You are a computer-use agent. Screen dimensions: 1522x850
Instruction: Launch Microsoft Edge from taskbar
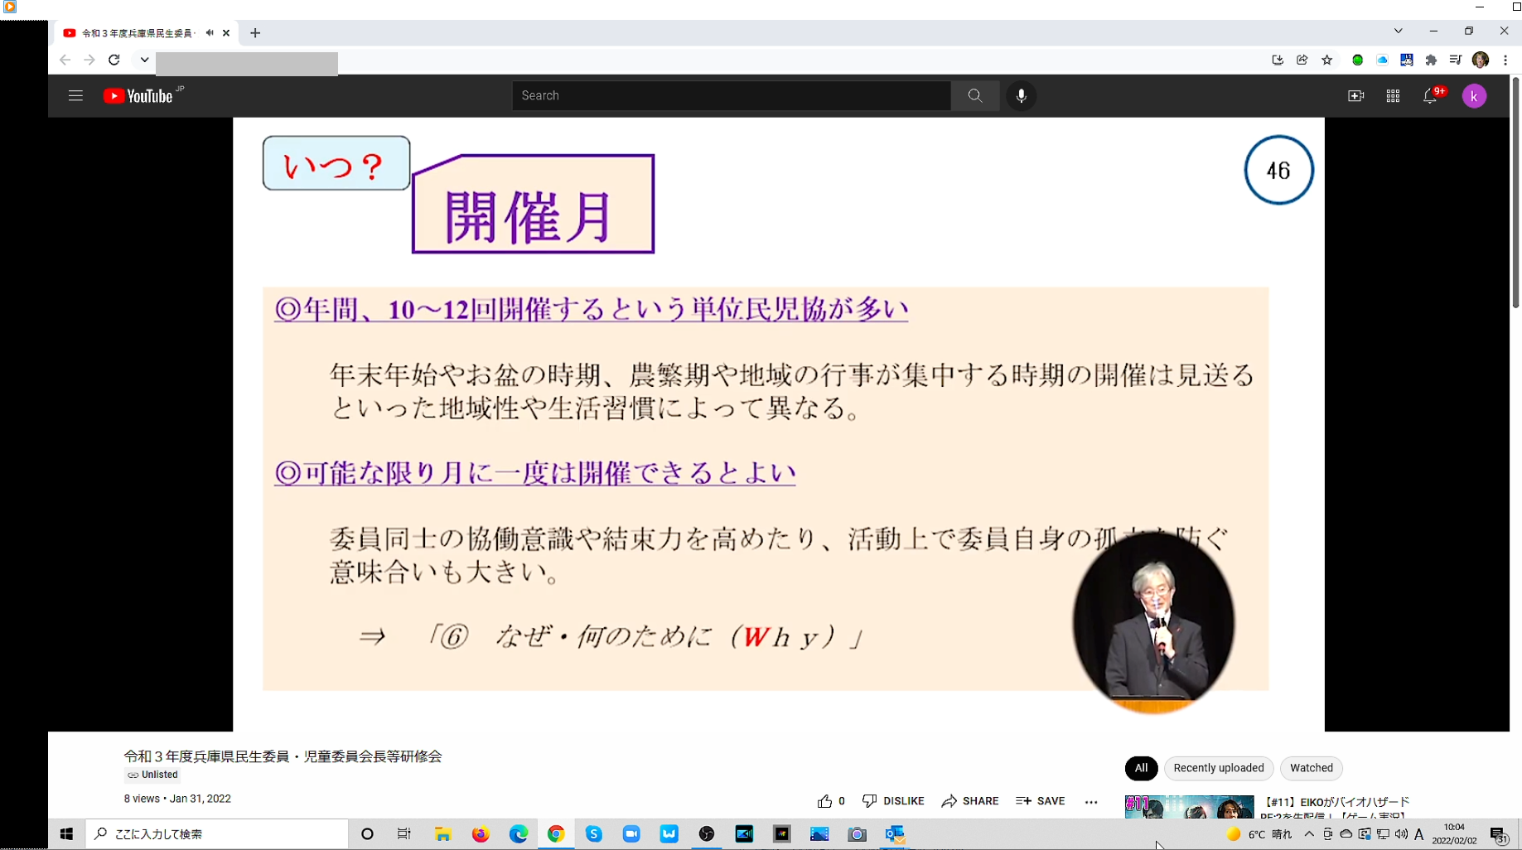[x=519, y=834]
